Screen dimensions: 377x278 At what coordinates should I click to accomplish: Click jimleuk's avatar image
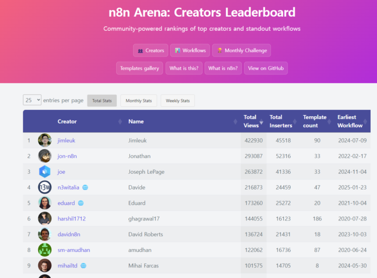45,140
